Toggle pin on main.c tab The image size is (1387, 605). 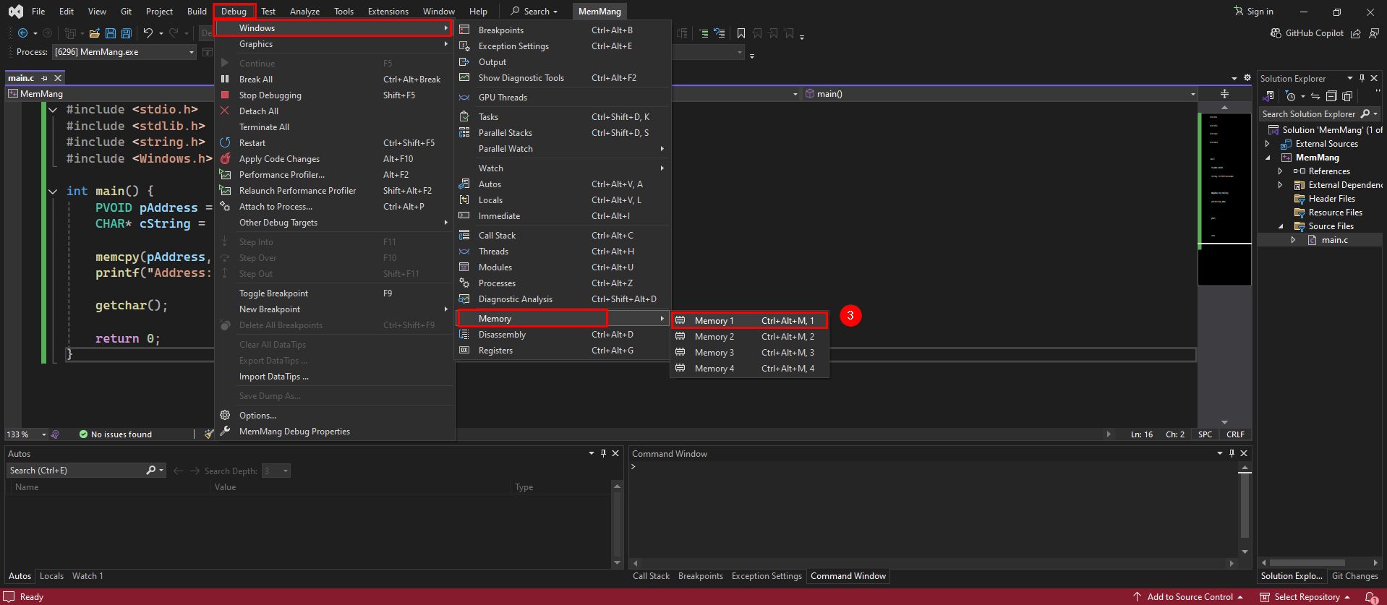44,78
